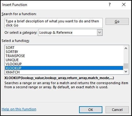The height and width of the screenshot is (116, 132).
Task: Click the function description search box
Action: click(54, 23)
